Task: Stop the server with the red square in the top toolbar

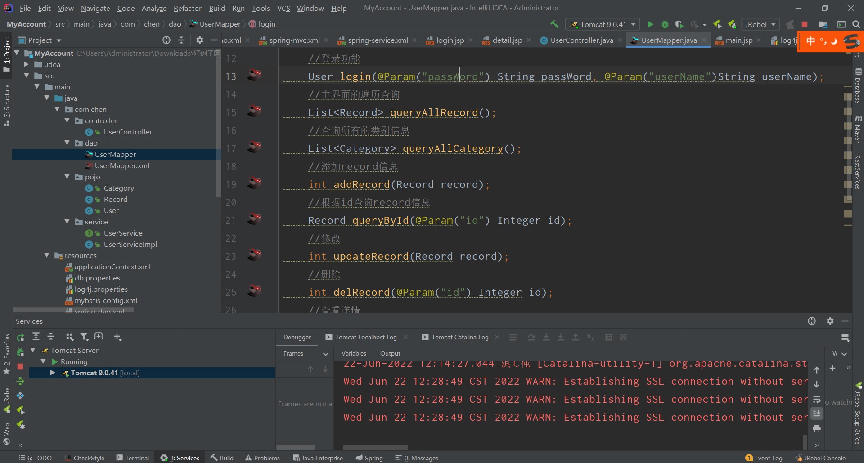Action: point(805,24)
